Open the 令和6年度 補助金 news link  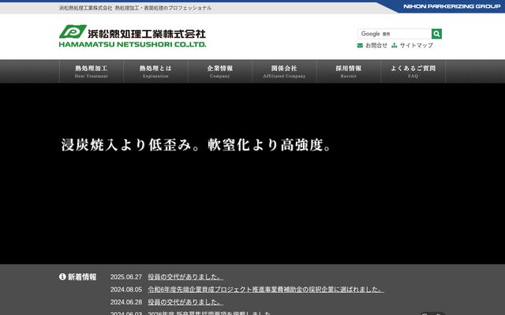[266, 290]
